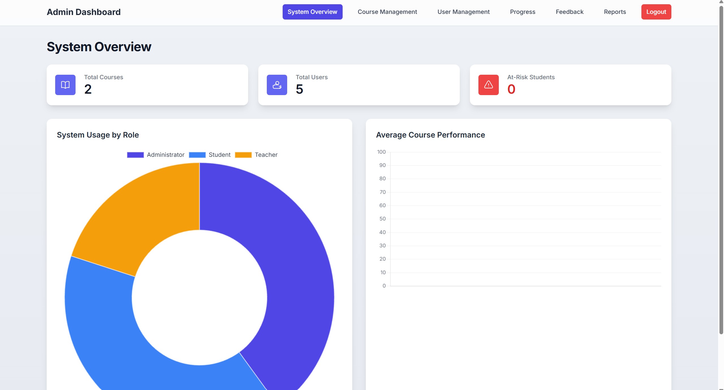The image size is (724, 390).
Task: Click the Total Users person icon
Action: tap(277, 85)
